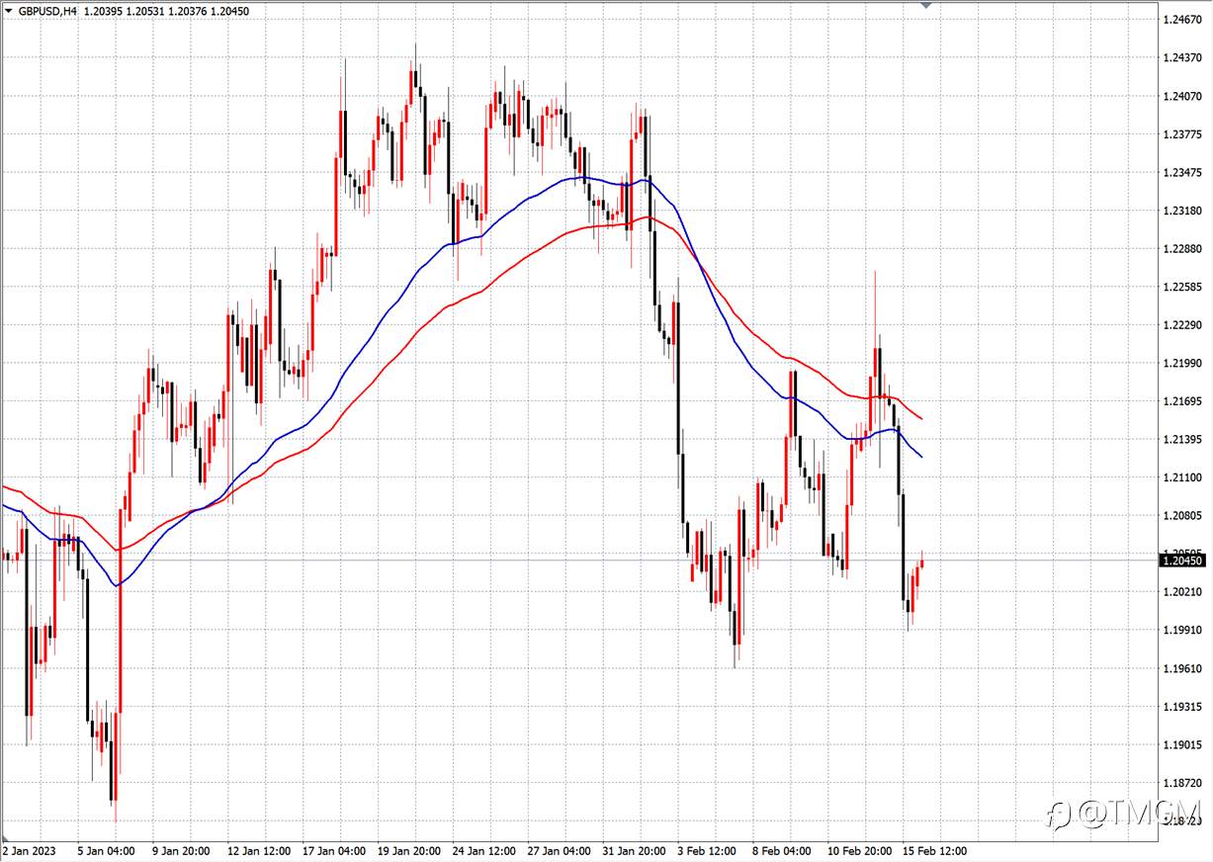Click time axis label 19 Jan 20:00
The width and height of the screenshot is (1213, 862).
tap(410, 850)
